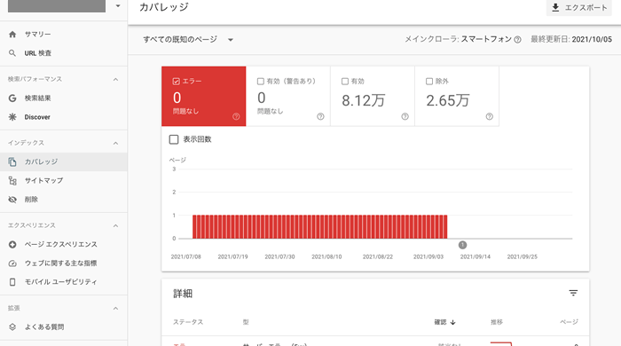Click the カバレッジ pages icon
The height and width of the screenshot is (346, 621).
[x=12, y=161]
